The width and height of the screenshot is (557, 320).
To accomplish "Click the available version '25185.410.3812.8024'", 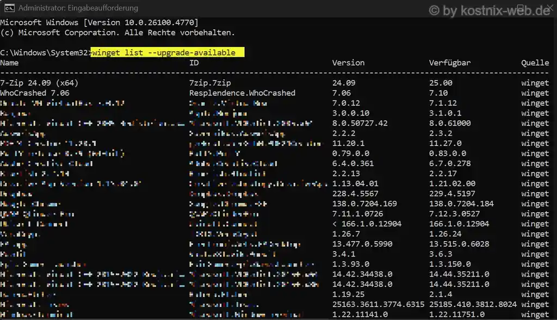I will [x=473, y=304].
